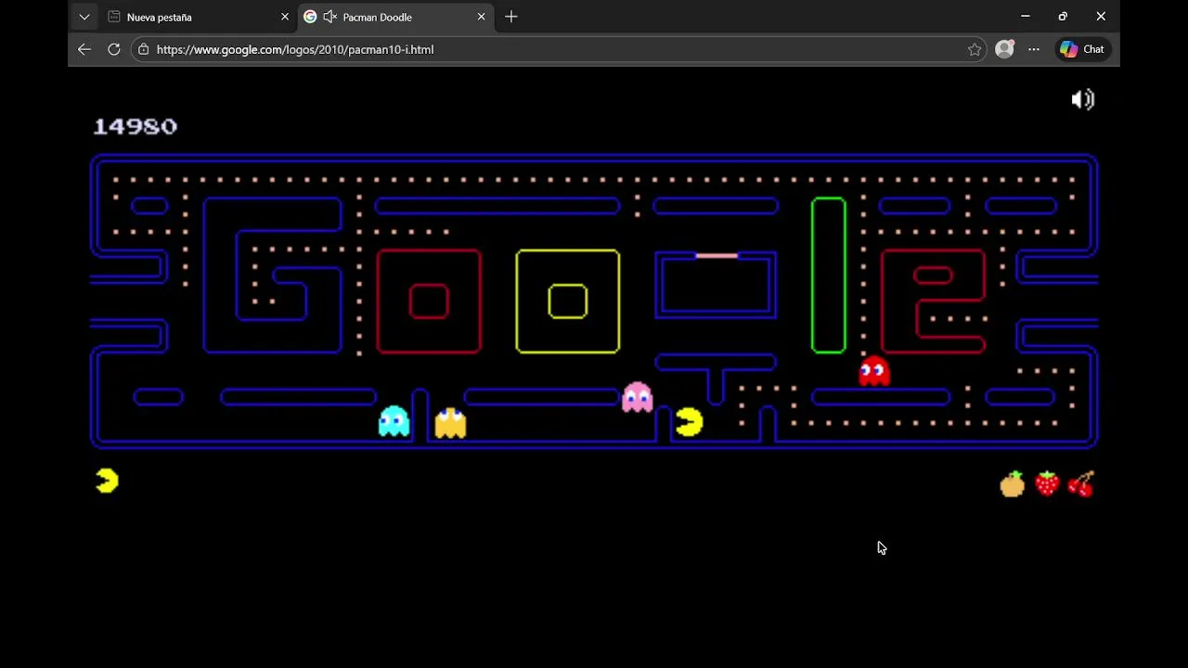Expand the tab search dropdown arrow
This screenshot has width=1188, height=668.
[x=84, y=17]
